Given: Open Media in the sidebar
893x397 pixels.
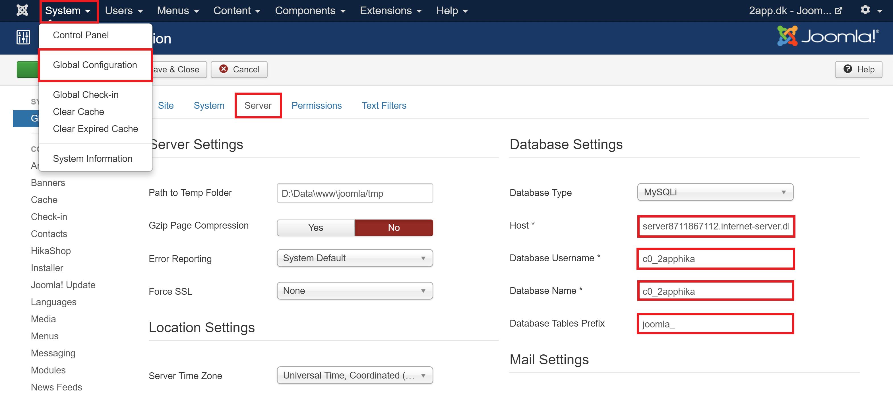Looking at the screenshot, I should coord(43,319).
